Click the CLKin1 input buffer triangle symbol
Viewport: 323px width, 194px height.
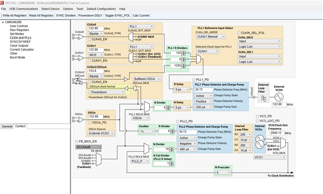pos(81,58)
